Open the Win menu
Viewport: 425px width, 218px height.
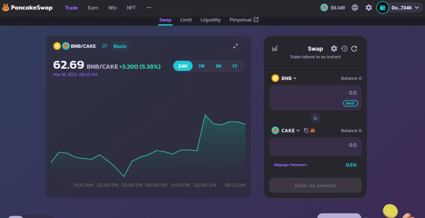[113, 8]
